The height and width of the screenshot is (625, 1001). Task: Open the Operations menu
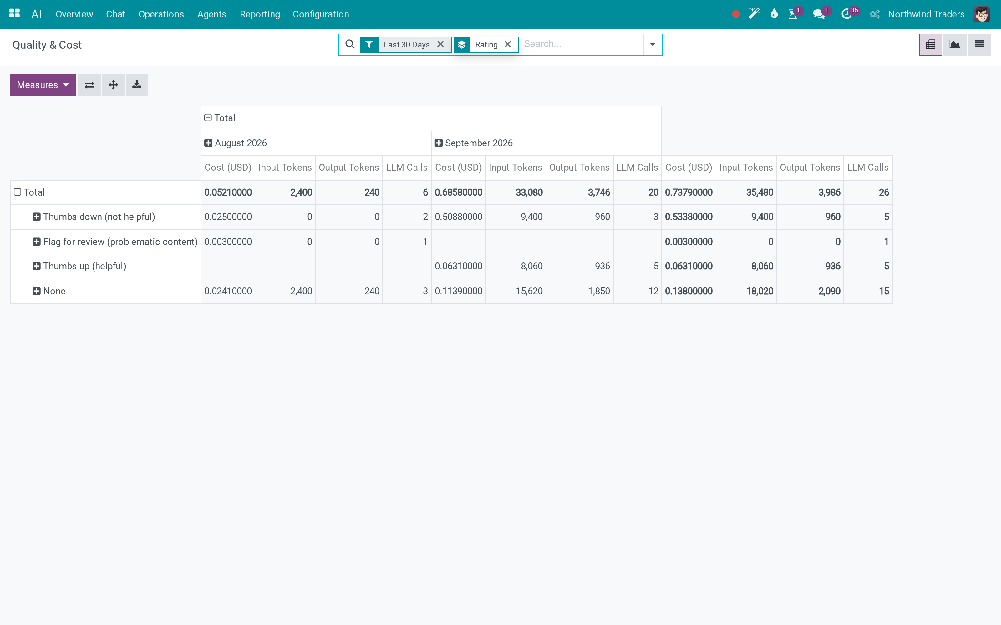pos(161,14)
